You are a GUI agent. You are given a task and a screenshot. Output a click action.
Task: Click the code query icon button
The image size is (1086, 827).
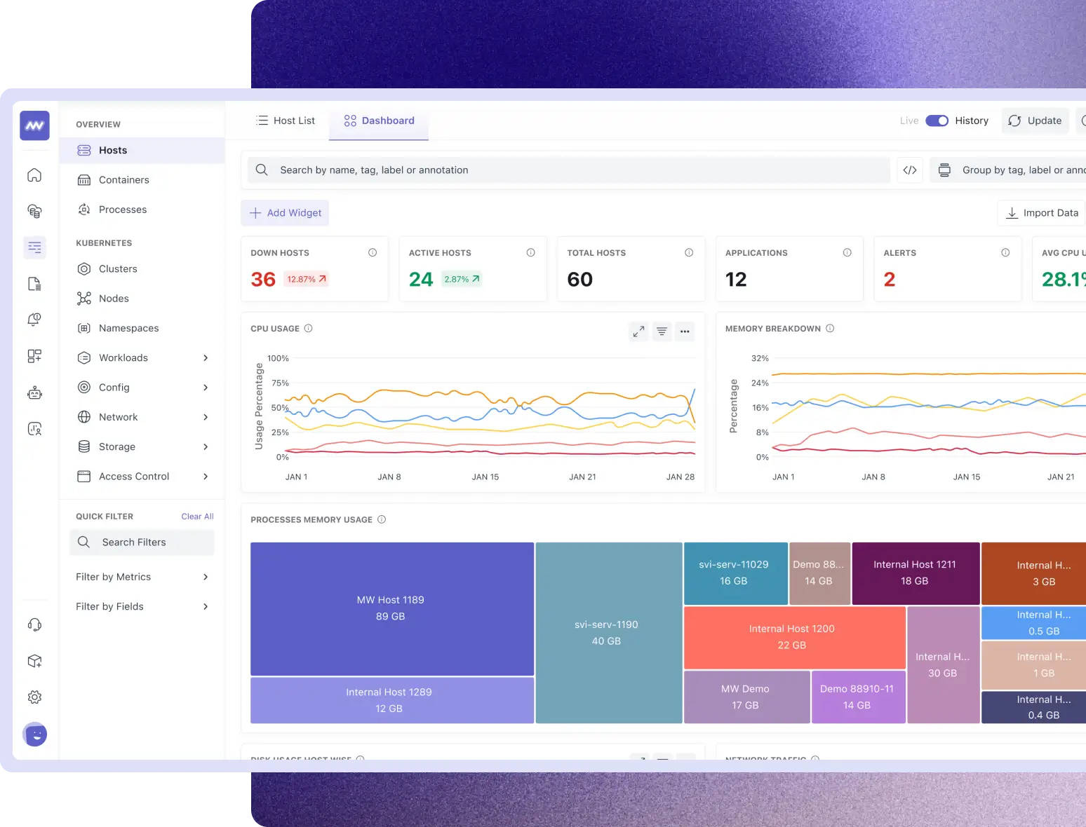(910, 170)
